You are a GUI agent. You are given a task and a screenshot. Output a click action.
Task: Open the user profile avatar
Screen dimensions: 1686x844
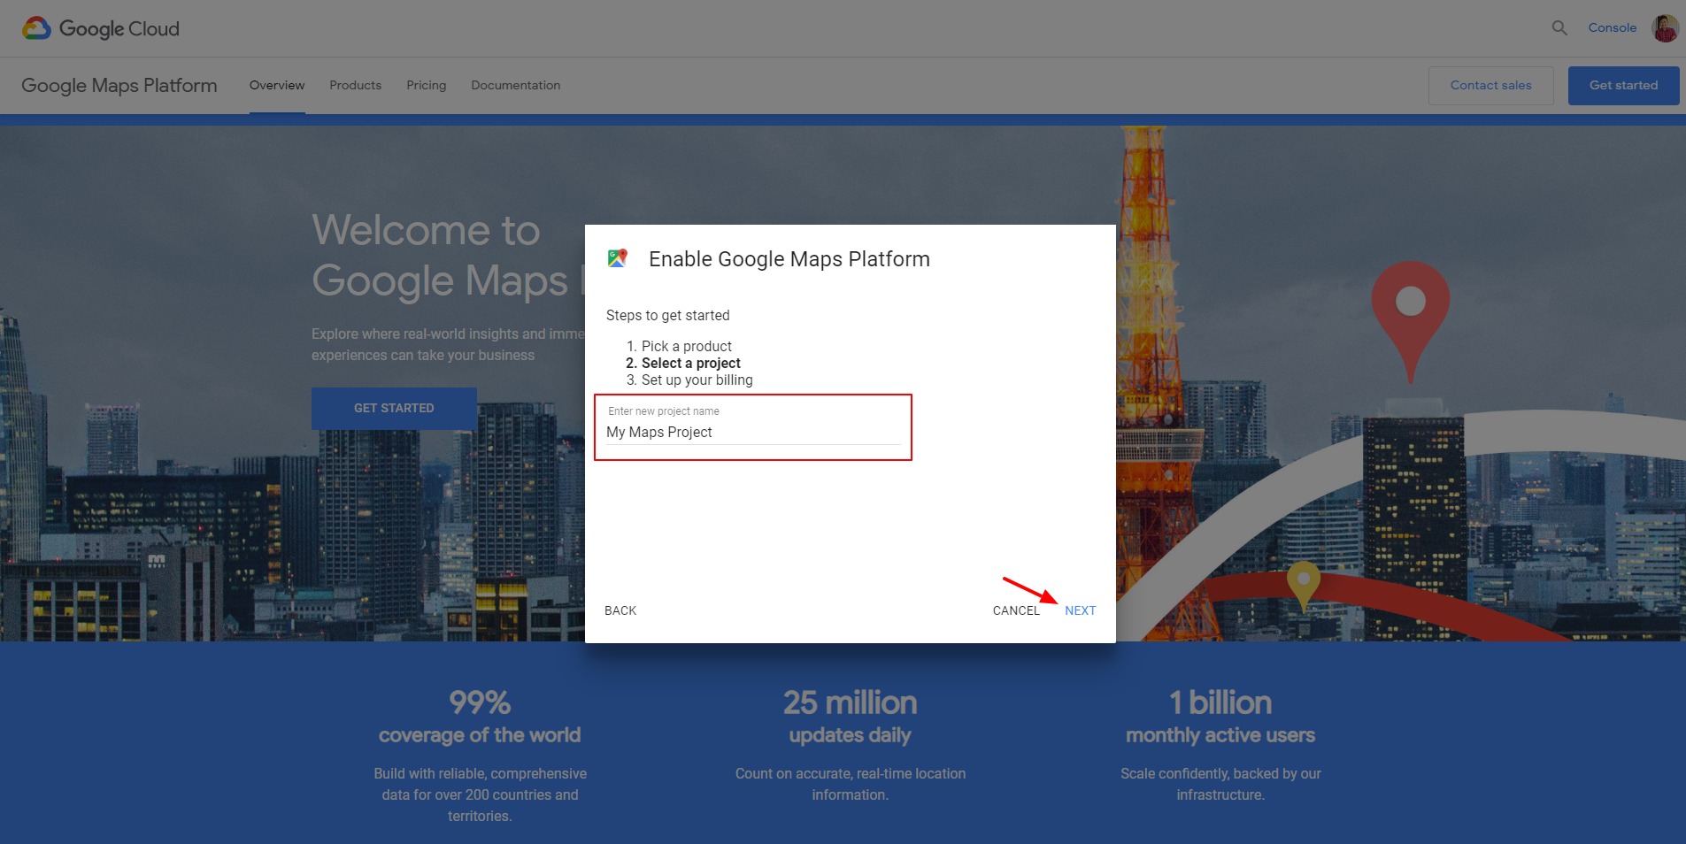click(1665, 28)
